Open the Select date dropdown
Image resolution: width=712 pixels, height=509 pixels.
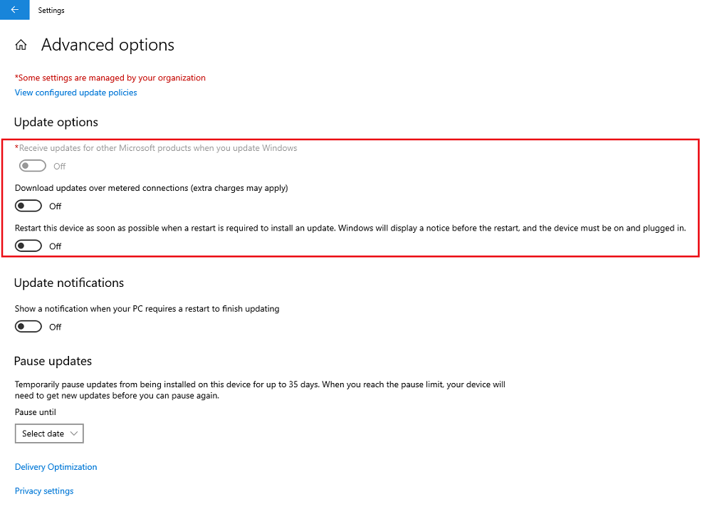point(49,434)
